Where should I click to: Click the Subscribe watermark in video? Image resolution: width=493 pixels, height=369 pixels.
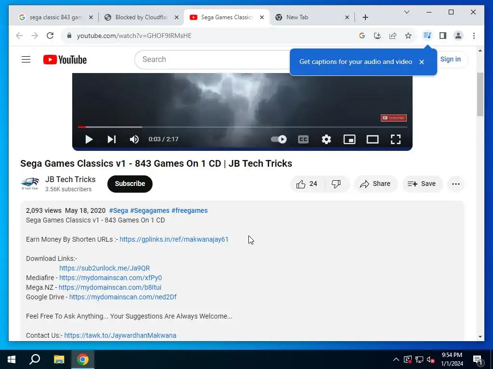(x=394, y=118)
